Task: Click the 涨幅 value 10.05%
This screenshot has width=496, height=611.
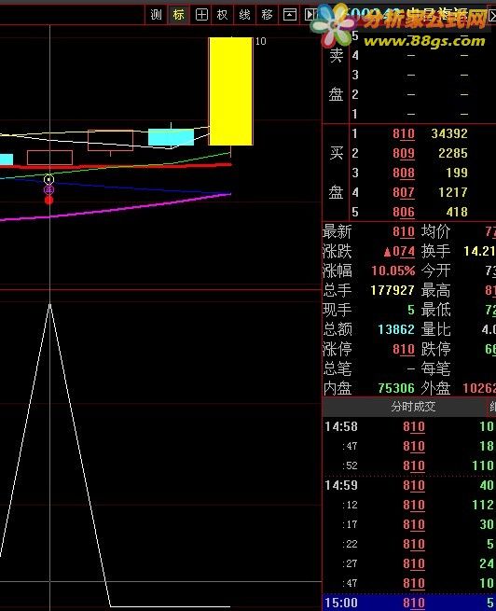Action: [x=393, y=271]
